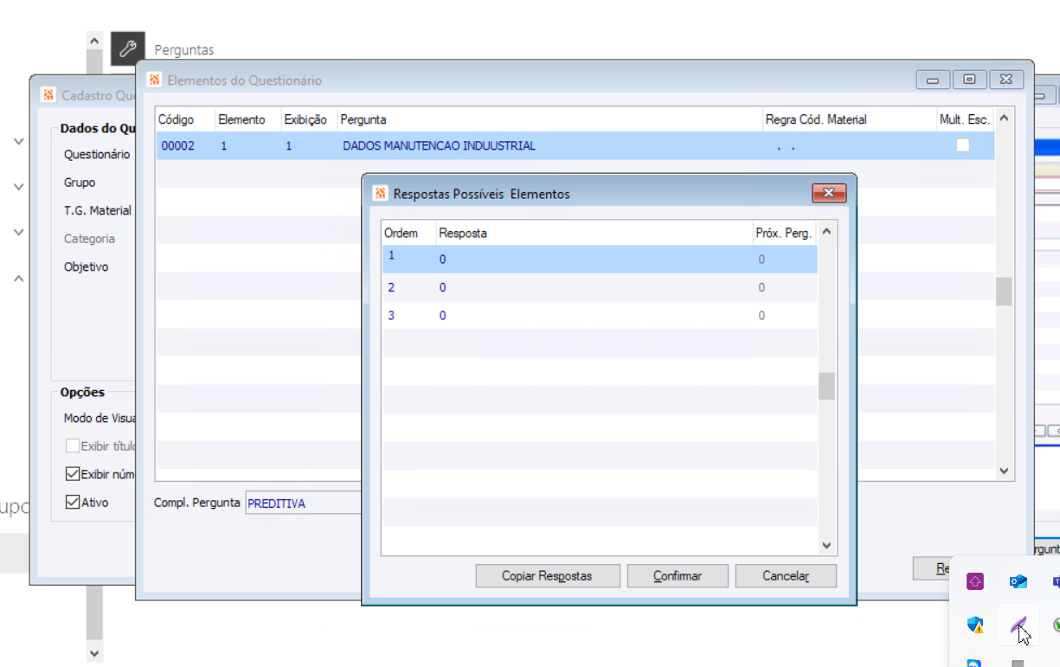Close the Respostas Possíveis Elementos dialog
The image size is (1060, 667).
pyautogui.click(x=828, y=193)
